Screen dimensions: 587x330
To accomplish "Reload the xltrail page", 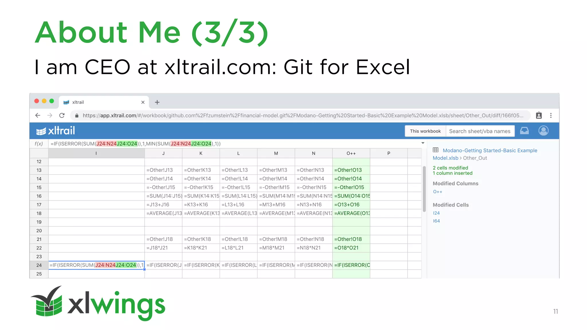I will click(62, 115).
